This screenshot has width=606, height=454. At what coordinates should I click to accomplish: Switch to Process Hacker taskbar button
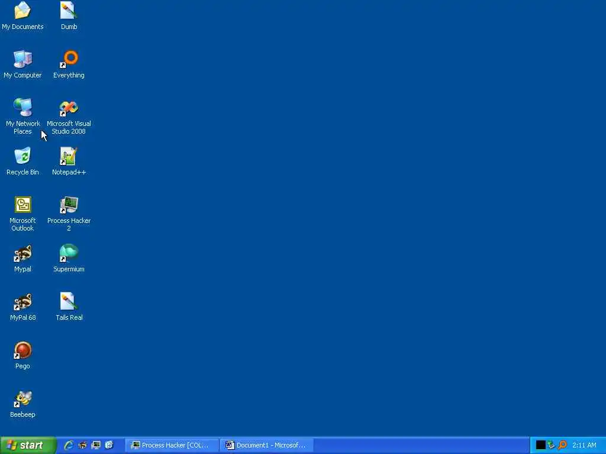pos(172,446)
